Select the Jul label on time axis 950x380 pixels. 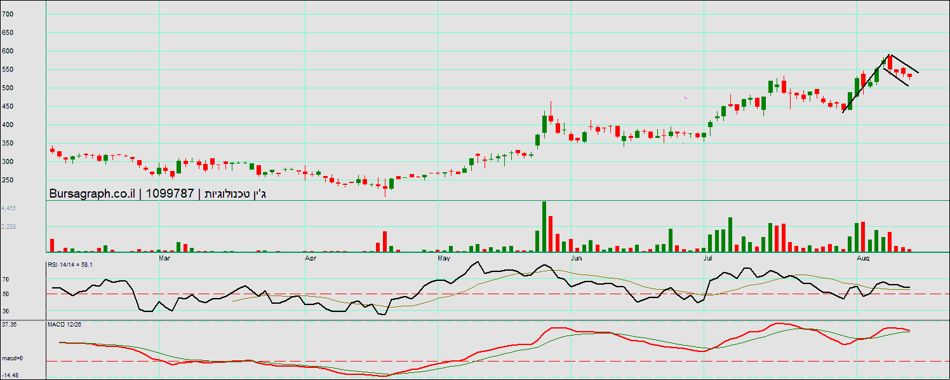[707, 259]
